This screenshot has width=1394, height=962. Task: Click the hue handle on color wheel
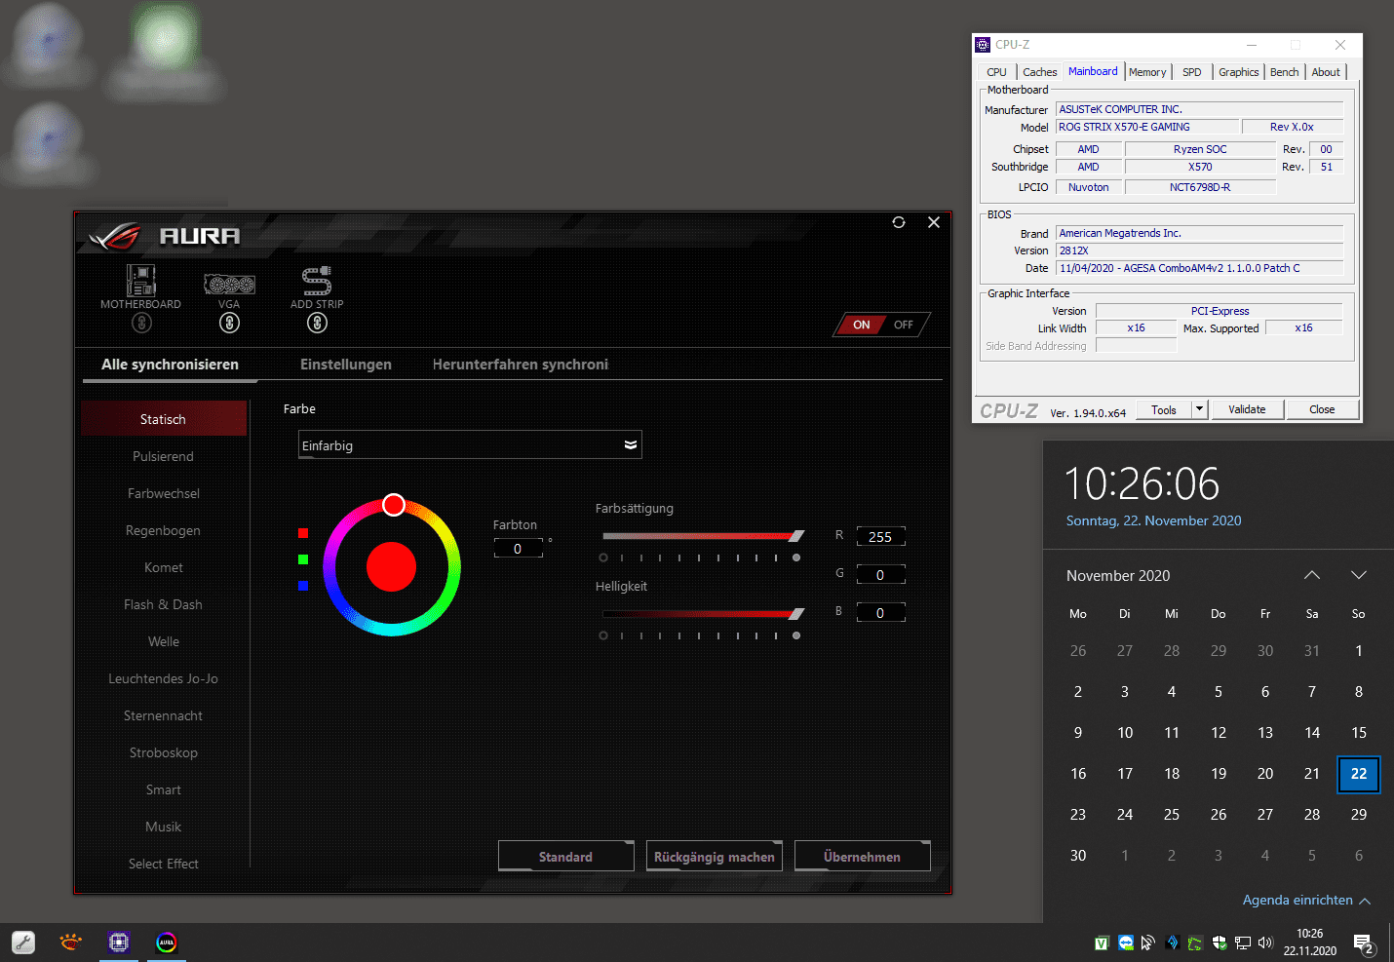click(394, 504)
